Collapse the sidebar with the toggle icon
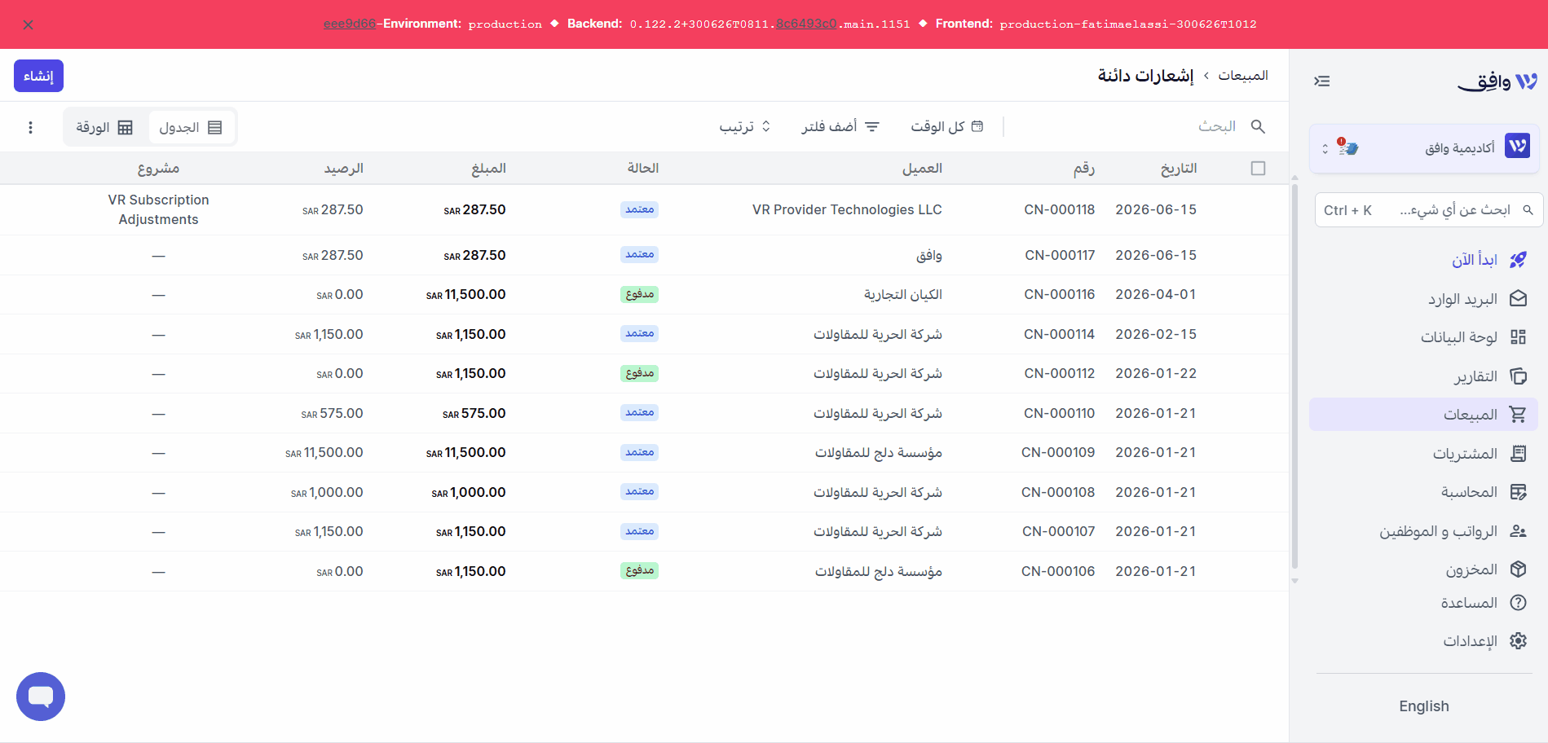The image size is (1548, 743). coord(1322,81)
